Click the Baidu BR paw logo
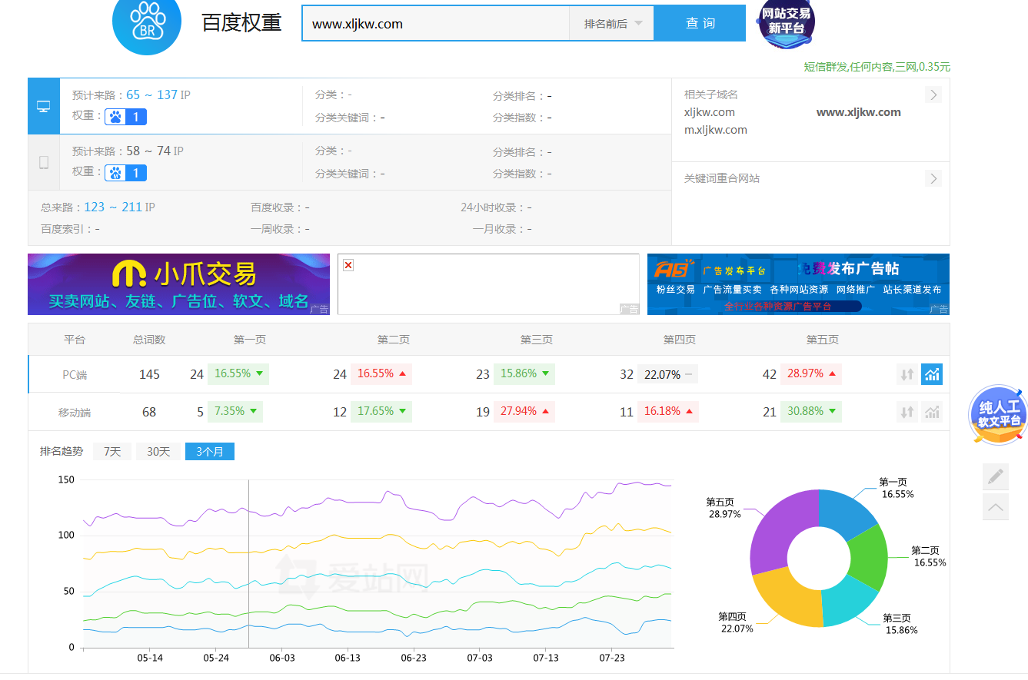Viewport: 1028px width, 680px height. tap(147, 23)
